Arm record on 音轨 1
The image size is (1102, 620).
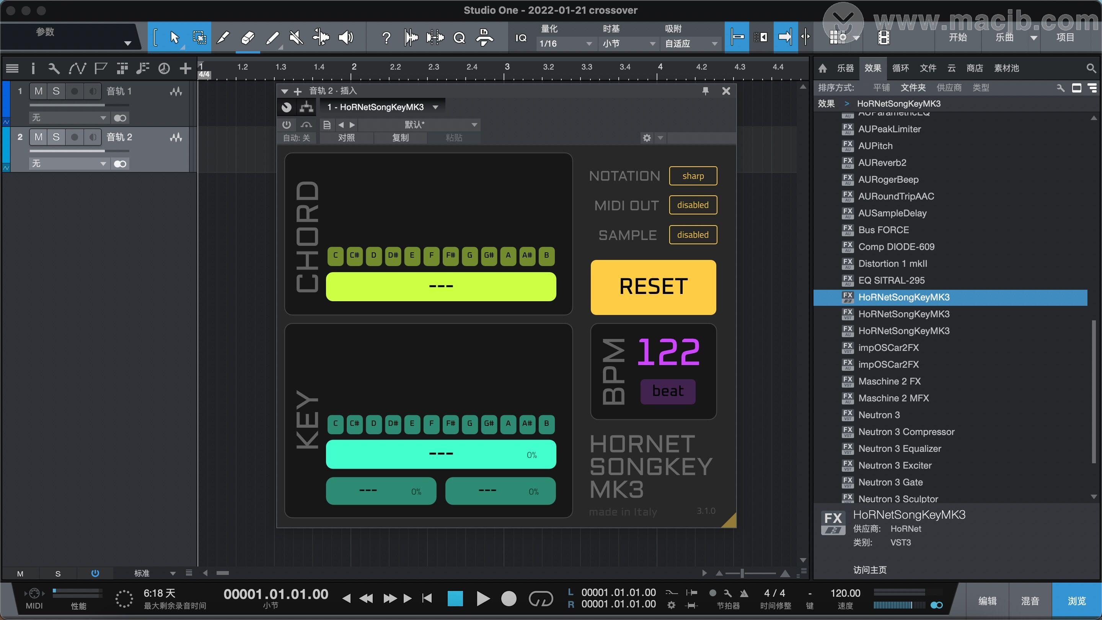point(75,91)
